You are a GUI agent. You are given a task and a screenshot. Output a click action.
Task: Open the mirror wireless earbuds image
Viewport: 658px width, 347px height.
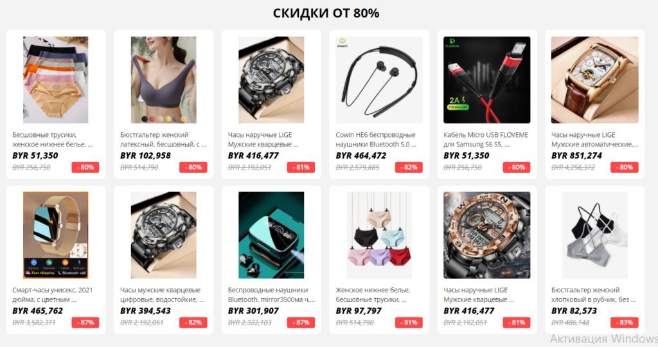tap(272, 235)
